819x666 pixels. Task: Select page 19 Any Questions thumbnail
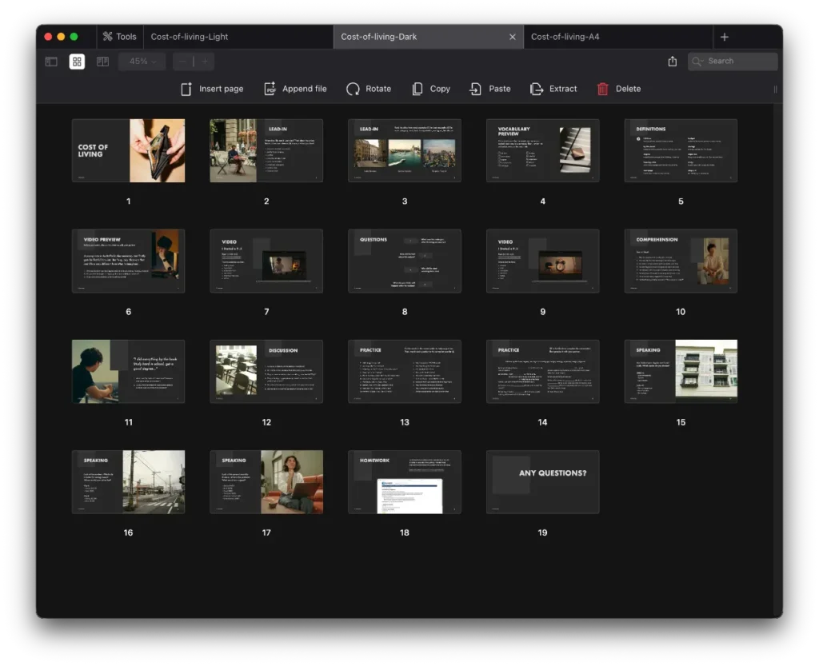542,481
